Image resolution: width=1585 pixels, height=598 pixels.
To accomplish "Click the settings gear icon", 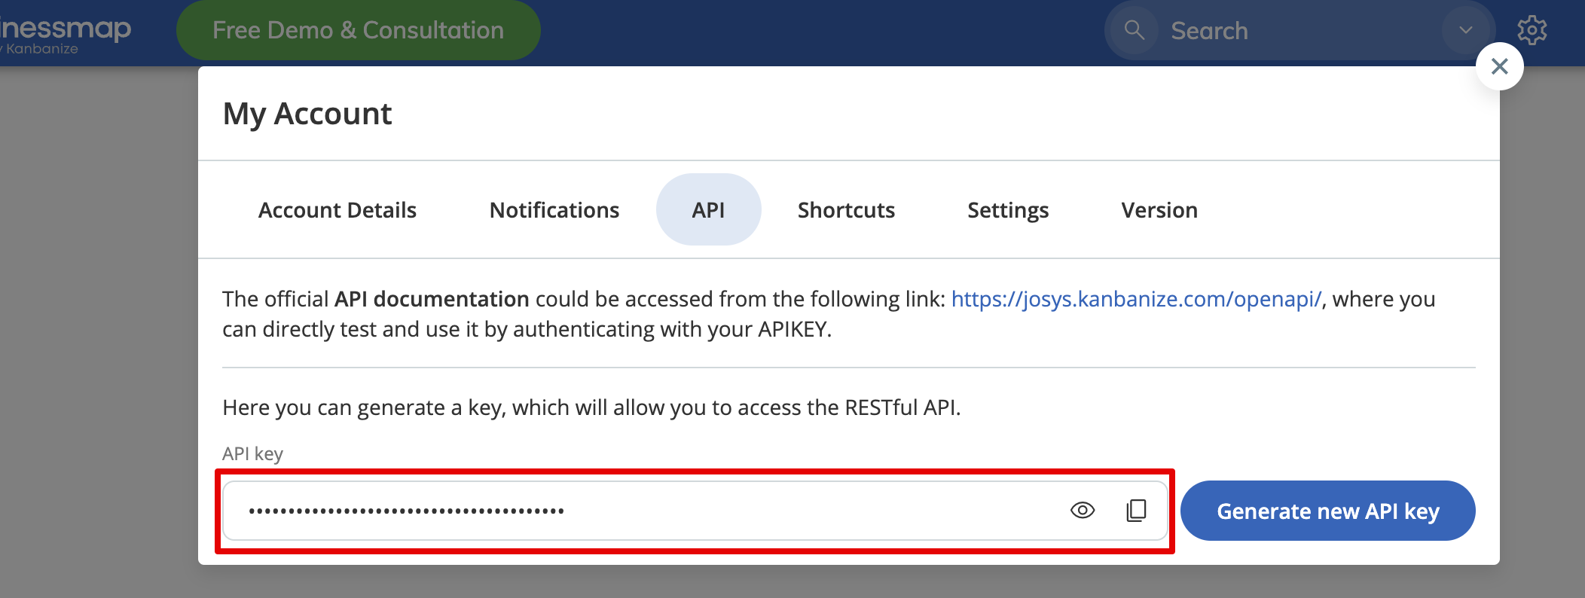I will (x=1532, y=30).
